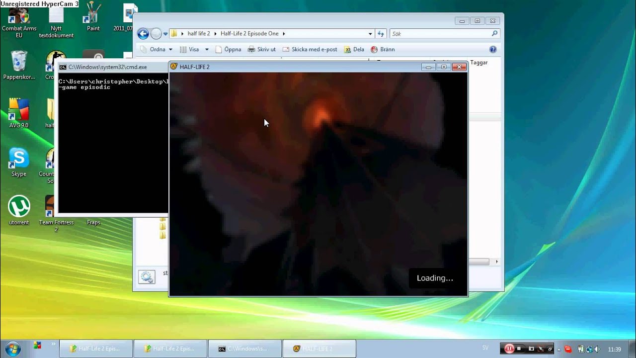Image resolution: width=636 pixels, height=358 pixels.
Task: Open volume control from tray speaker icon
Action: [x=597, y=349]
